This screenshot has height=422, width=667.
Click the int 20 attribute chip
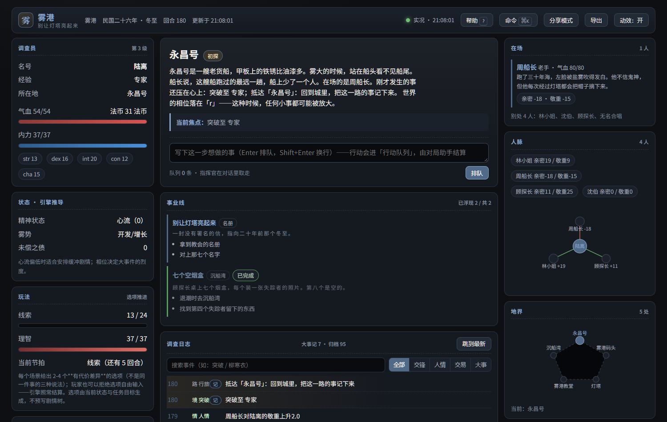(x=89, y=159)
